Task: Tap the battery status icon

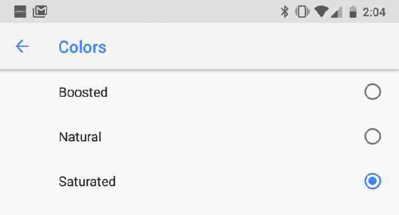Action: (353, 12)
